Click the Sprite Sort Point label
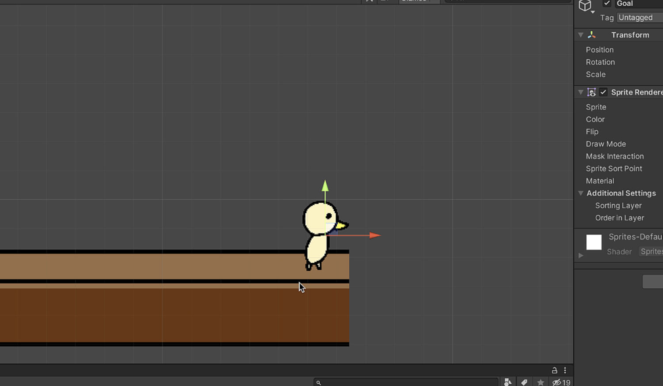This screenshot has height=386, width=663. click(x=614, y=169)
